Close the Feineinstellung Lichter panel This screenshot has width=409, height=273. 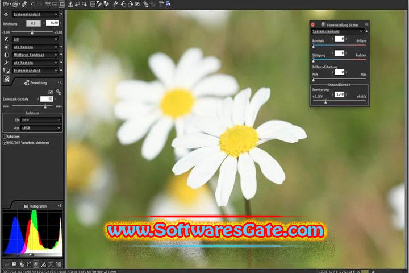tap(313, 24)
